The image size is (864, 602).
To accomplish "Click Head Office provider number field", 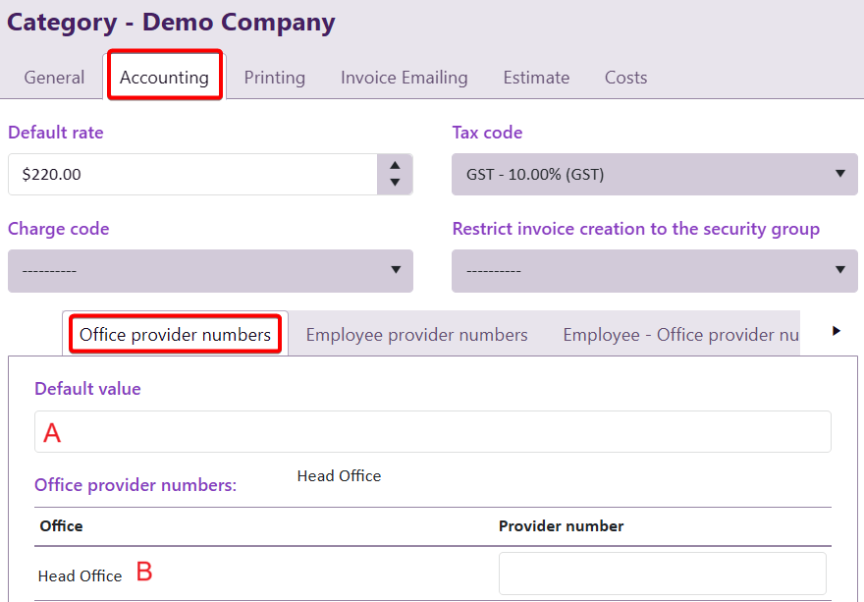I will [x=662, y=574].
